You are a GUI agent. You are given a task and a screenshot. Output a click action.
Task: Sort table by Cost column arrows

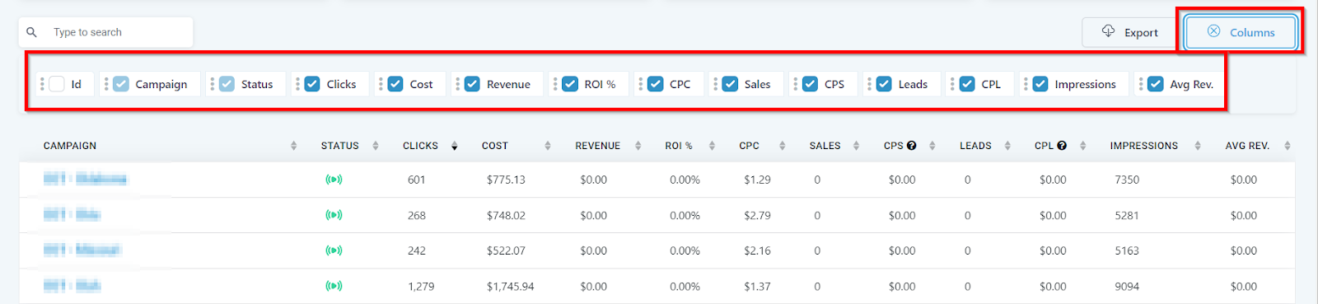click(x=548, y=146)
